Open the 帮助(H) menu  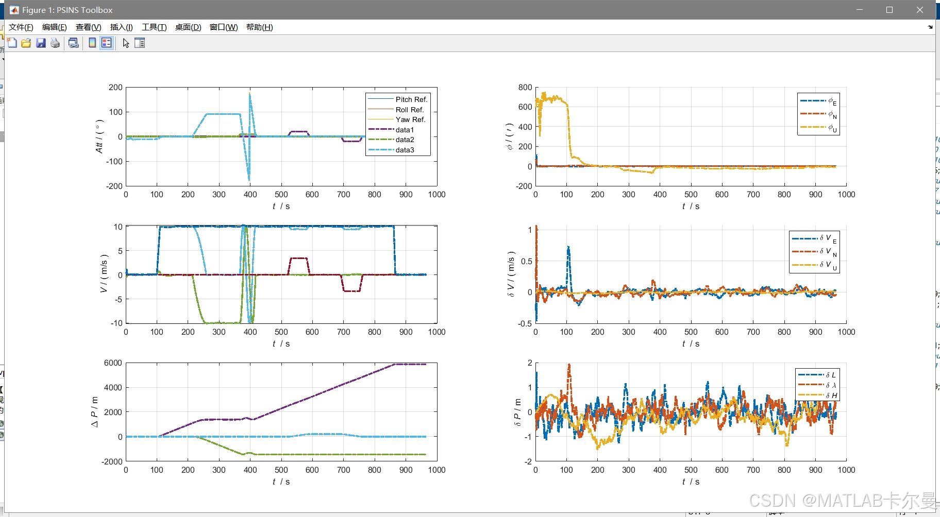260,27
